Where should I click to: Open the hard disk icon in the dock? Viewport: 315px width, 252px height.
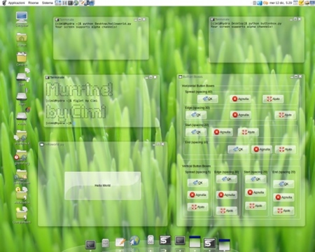coord(151,240)
